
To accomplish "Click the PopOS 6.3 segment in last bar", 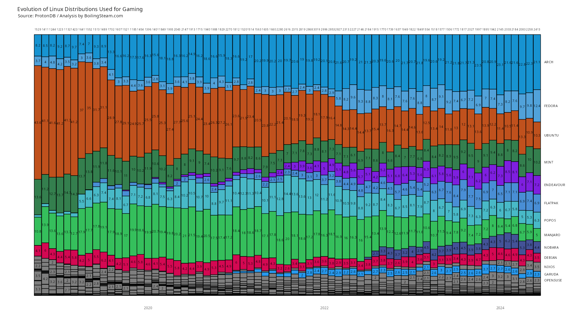I will coord(537,220).
